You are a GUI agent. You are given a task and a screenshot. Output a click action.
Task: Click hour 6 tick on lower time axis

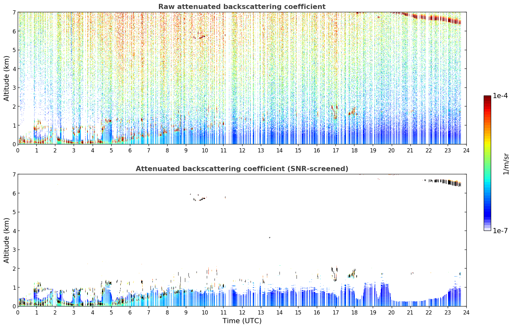(x=130, y=312)
